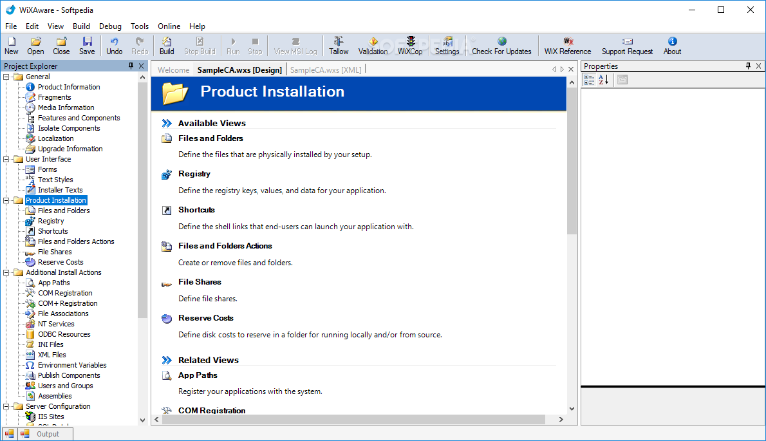Select Product Information in the tree
This screenshot has height=441, width=766.
(x=69, y=87)
